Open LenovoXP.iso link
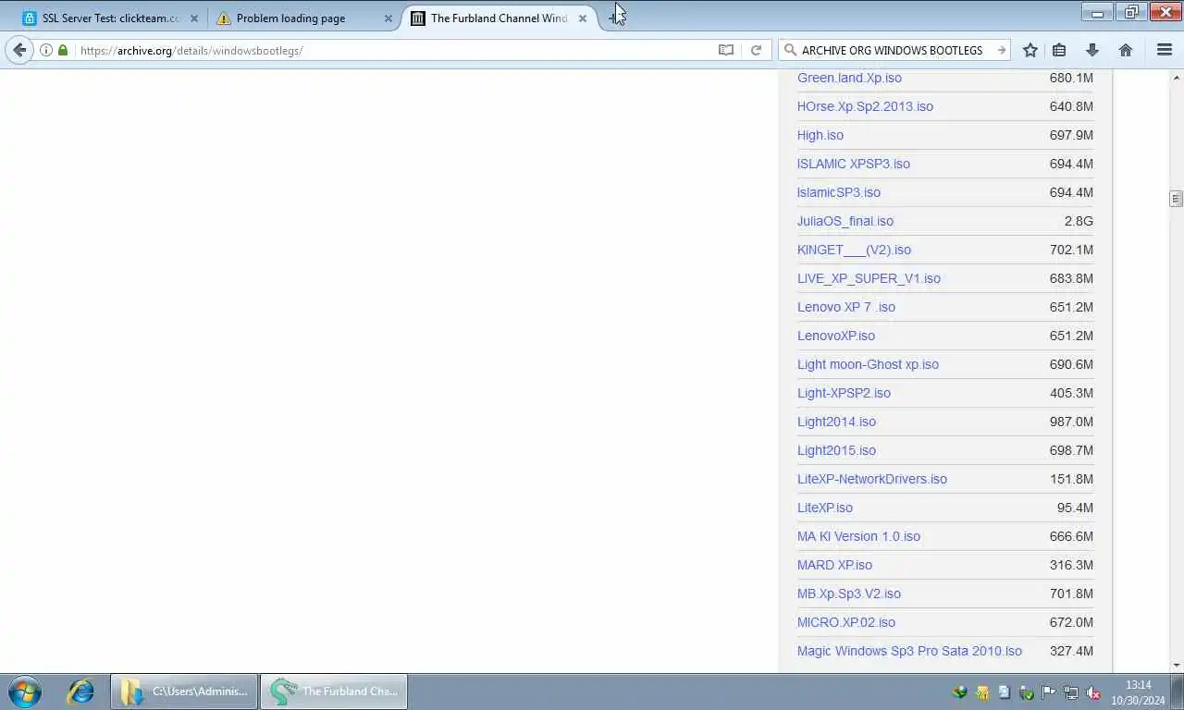The image size is (1184, 710). [x=836, y=336]
